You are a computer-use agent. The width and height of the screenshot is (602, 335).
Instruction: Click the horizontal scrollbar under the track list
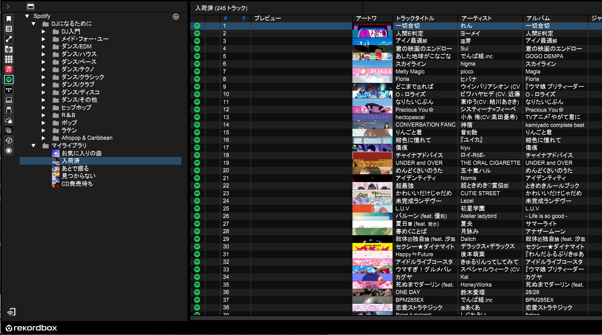coord(372,318)
